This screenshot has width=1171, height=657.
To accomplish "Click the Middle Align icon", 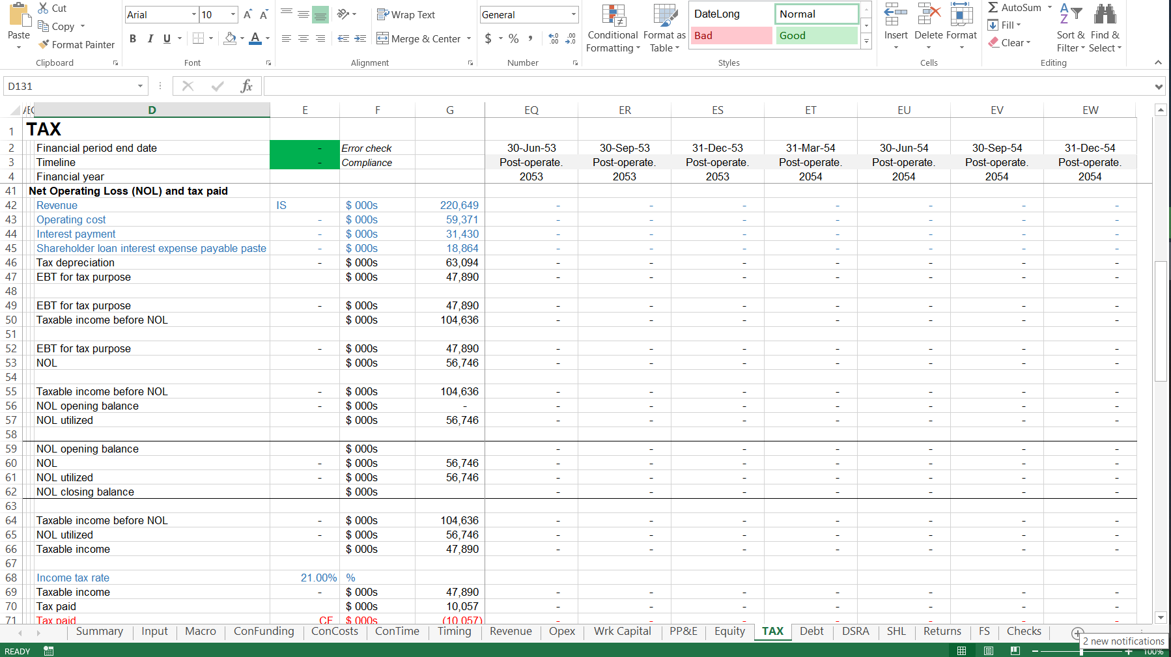I will [x=303, y=14].
